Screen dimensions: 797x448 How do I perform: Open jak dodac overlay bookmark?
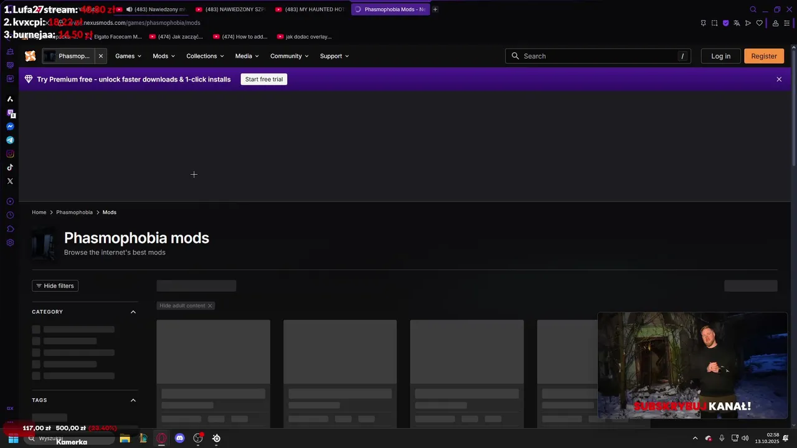click(304, 37)
